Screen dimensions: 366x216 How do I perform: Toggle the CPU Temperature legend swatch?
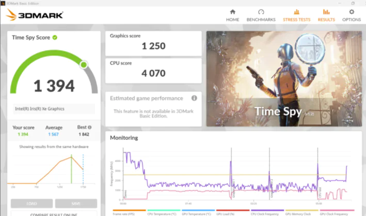point(164,210)
